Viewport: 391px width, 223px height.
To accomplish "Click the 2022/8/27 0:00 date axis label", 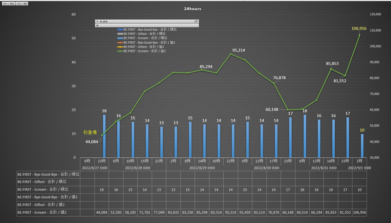I will (x=94, y=168).
